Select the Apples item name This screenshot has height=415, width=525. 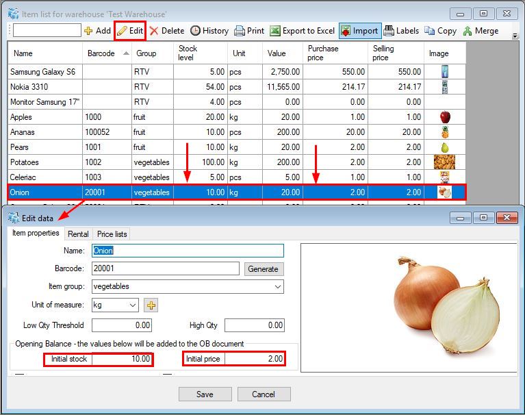[x=21, y=117]
